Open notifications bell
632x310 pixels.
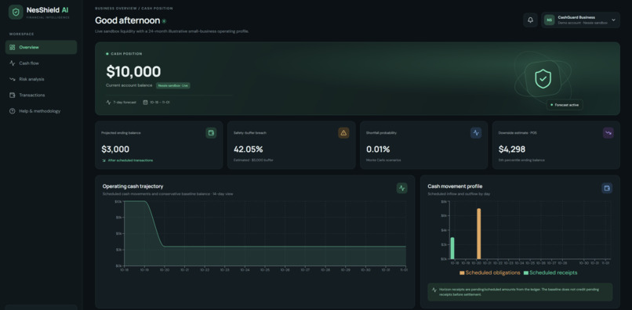tap(530, 20)
